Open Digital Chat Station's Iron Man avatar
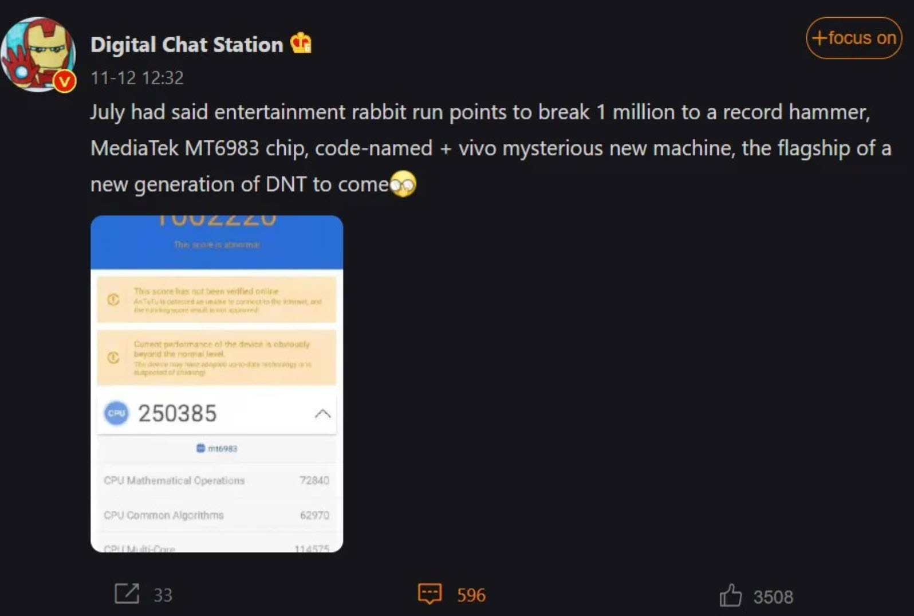 click(x=38, y=54)
